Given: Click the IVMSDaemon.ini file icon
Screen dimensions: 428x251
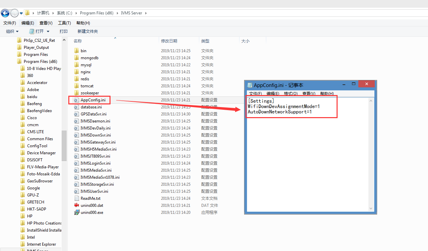Looking at the screenshot, I should [76, 121].
